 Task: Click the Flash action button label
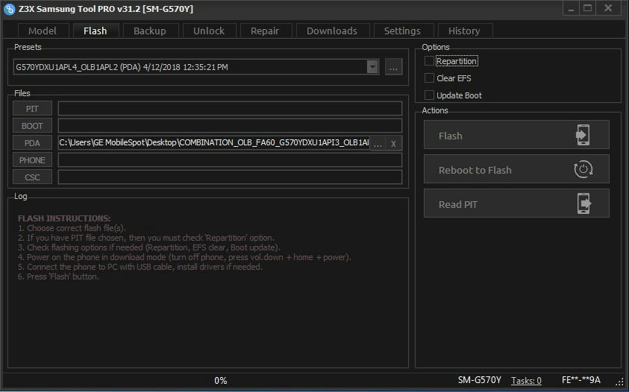(x=451, y=136)
